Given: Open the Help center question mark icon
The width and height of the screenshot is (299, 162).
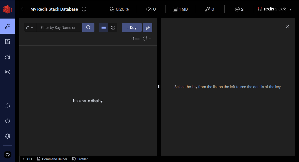Looking at the screenshot, I should pos(8,121).
